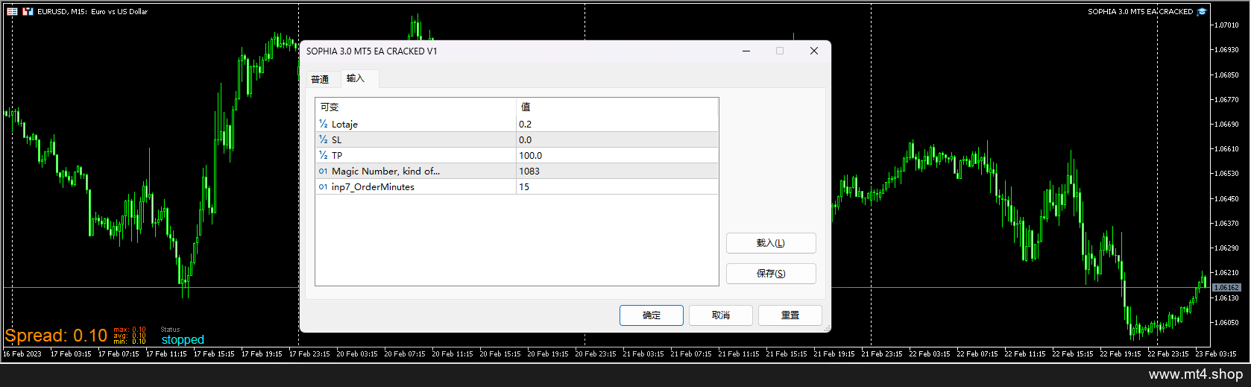
Task: Click the 重置 button
Action: [790, 315]
